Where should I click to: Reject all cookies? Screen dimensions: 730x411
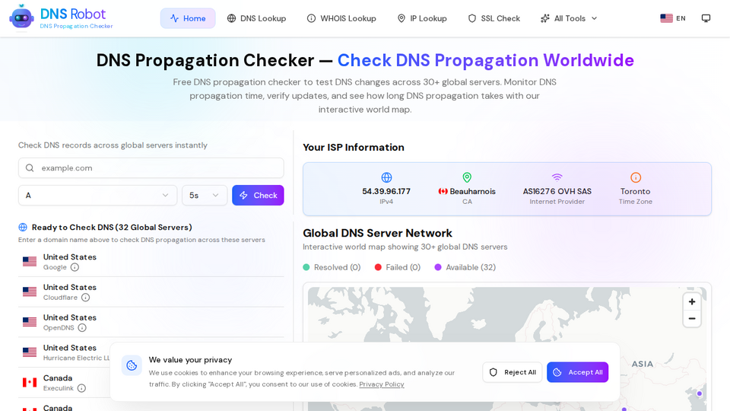[x=512, y=372]
